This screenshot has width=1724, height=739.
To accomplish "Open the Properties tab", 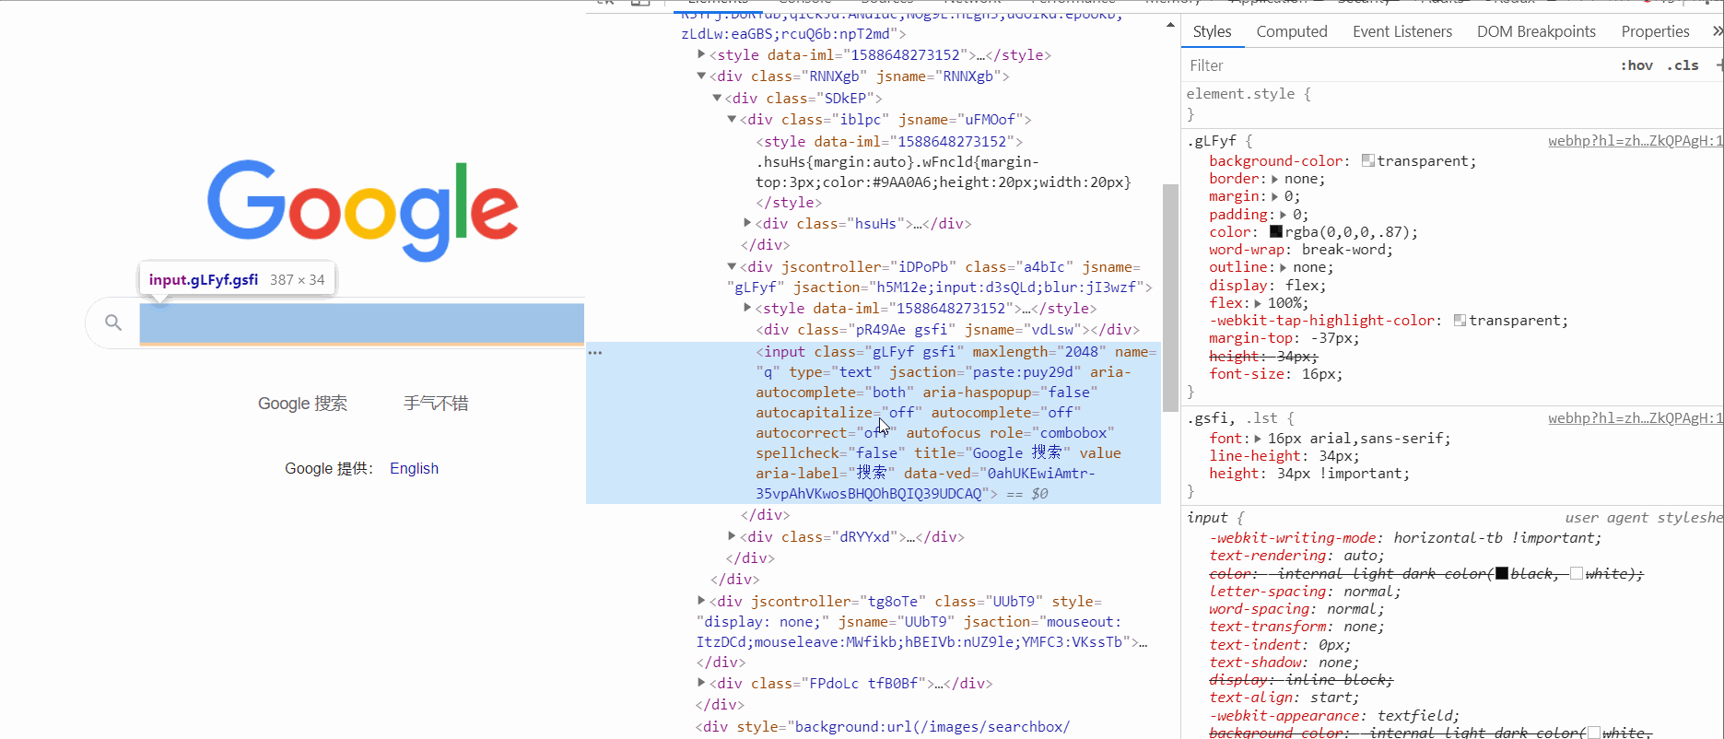I will coord(1655,31).
